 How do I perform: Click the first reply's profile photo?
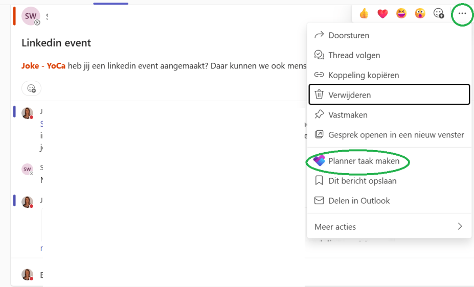(x=27, y=113)
